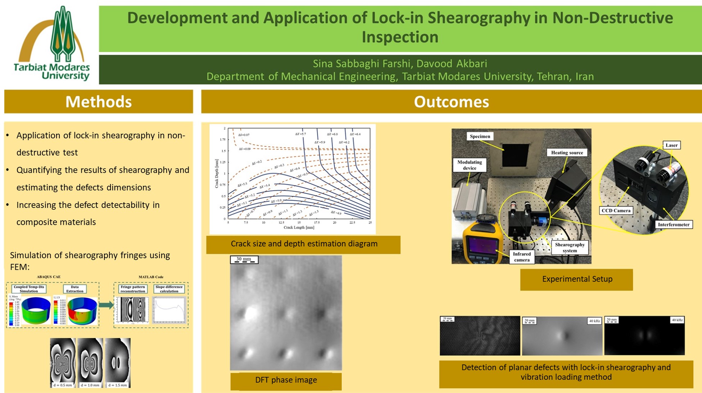Click the rightmost 40 kHz dark defect image
Viewport: 702px width, 393px height.
click(x=644, y=336)
